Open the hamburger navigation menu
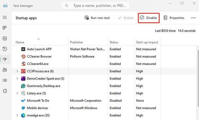Viewport: 199px width, 120px height. click(x=5, y=17)
